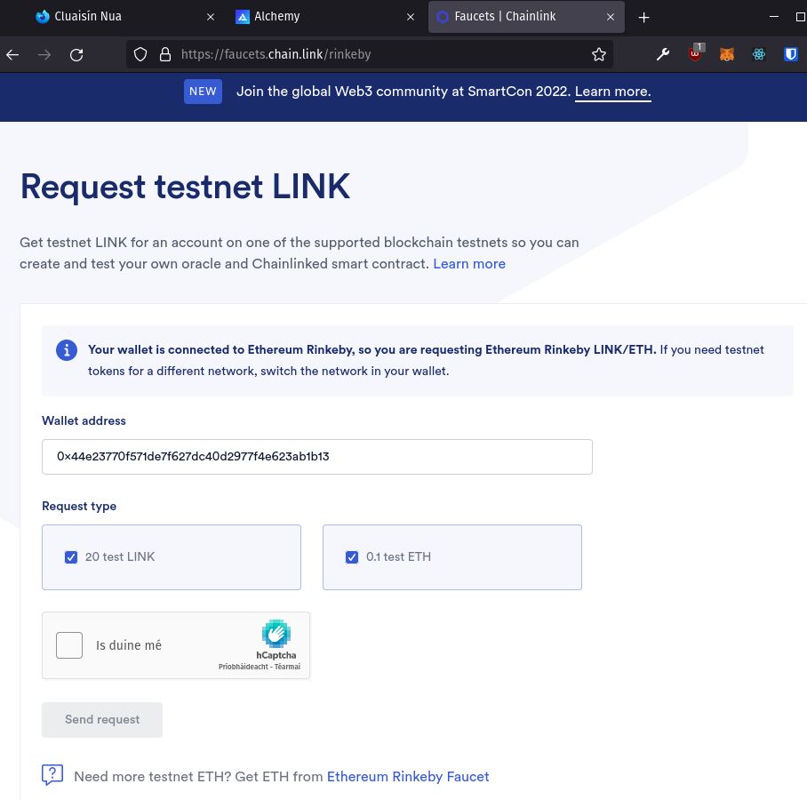Open the React Developer Tools extension
807x800 pixels.
(x=759, y=54)
